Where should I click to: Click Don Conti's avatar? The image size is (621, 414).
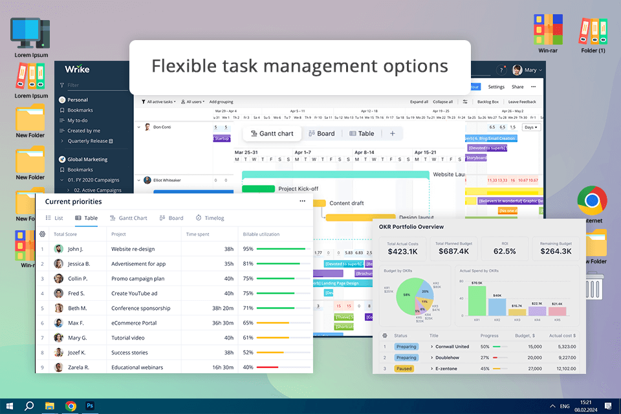(x=147, y=127)
